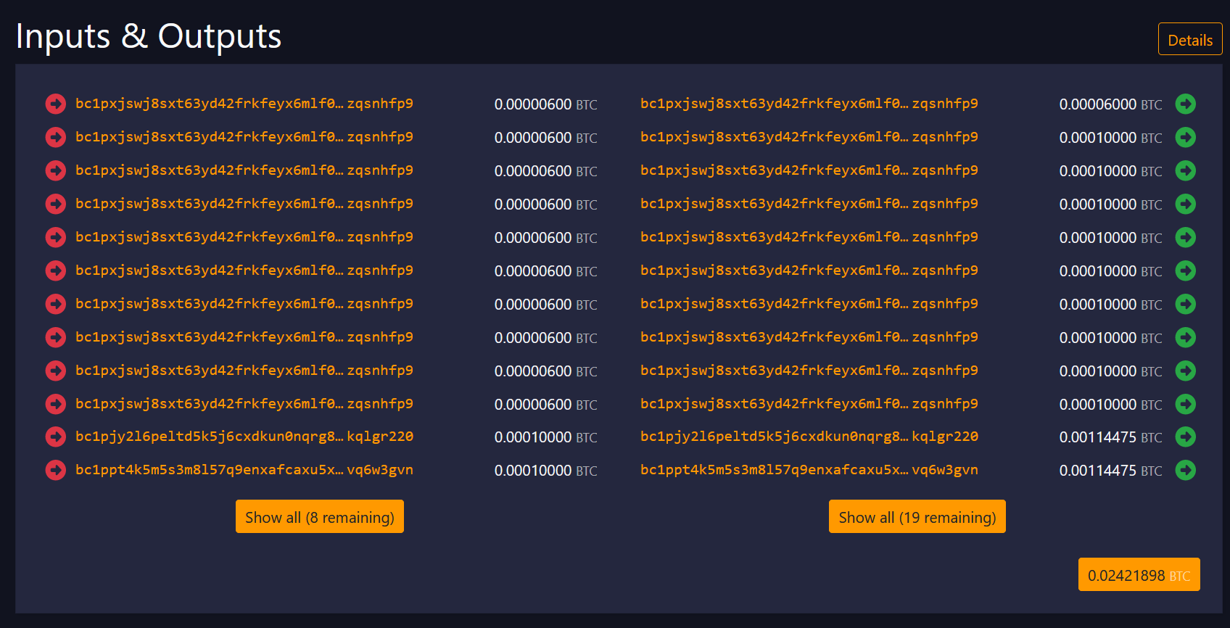Click red arrow beside the input address ending vq6w3gvn

[x=55, y=471]
